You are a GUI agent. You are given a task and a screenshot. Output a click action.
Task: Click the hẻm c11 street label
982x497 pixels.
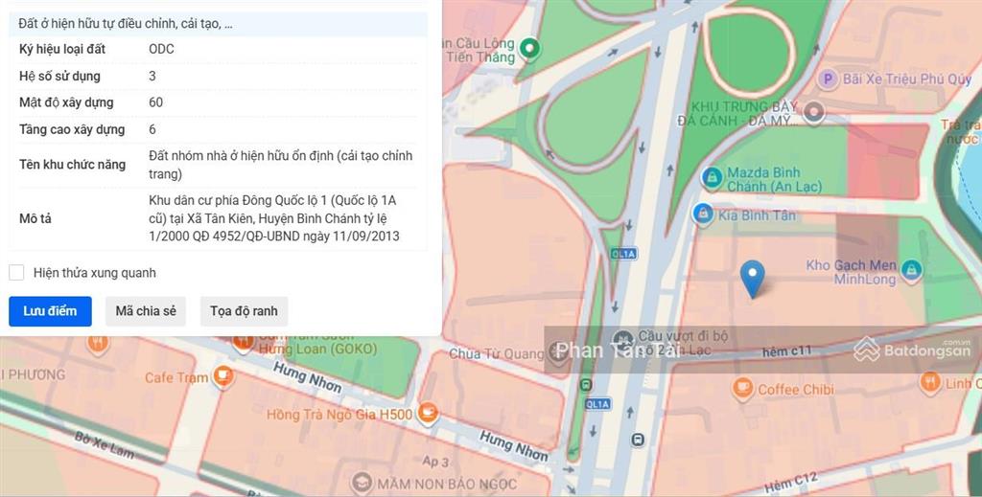click(x=786, y=351)
